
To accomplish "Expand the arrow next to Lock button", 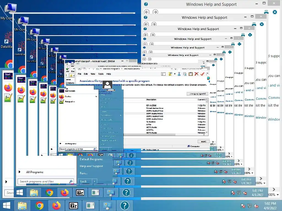I will pyautogui.click(x=95, y=181).
